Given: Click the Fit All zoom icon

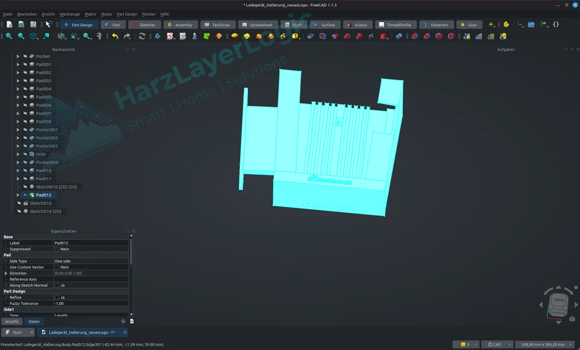Looking at the screenshot, I should pyautogui.click(x=9, y=36).
